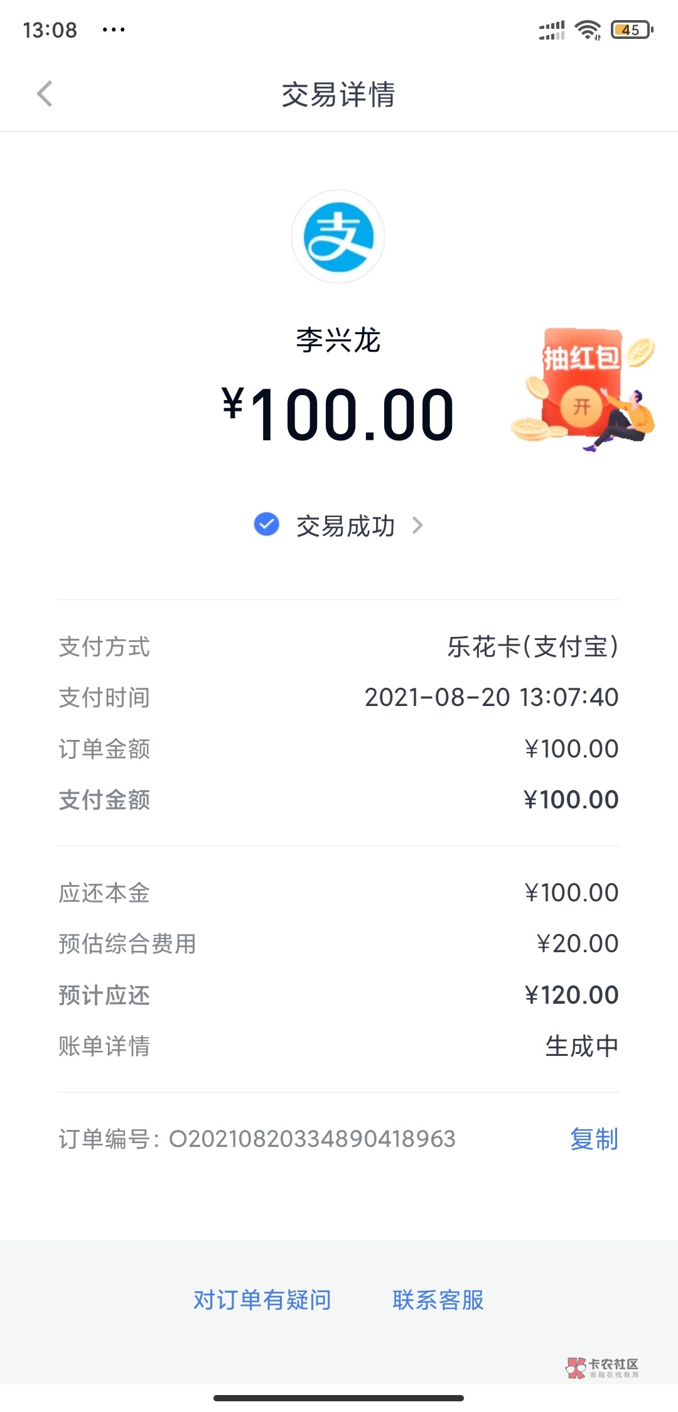Tap the payee name 李兴龙
Screen dimensions: 678x1412
[338, 340]
